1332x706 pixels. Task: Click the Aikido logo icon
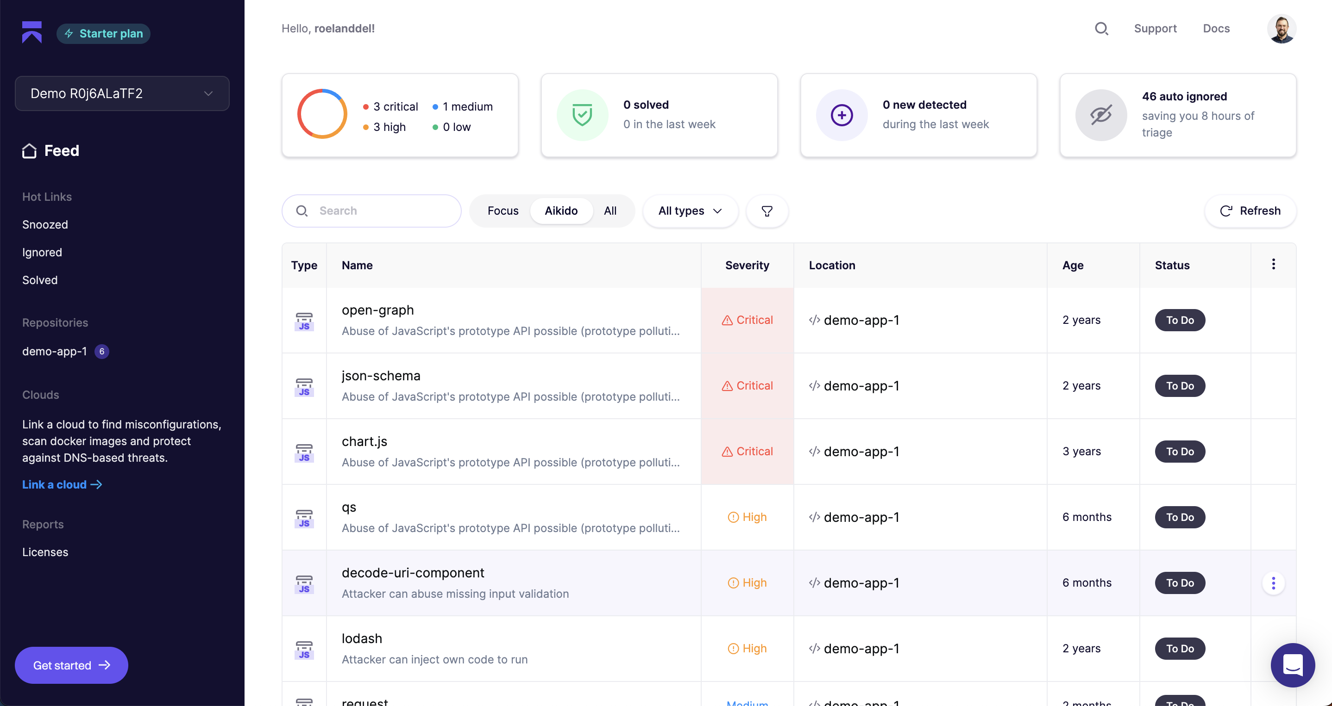point(31,32)
